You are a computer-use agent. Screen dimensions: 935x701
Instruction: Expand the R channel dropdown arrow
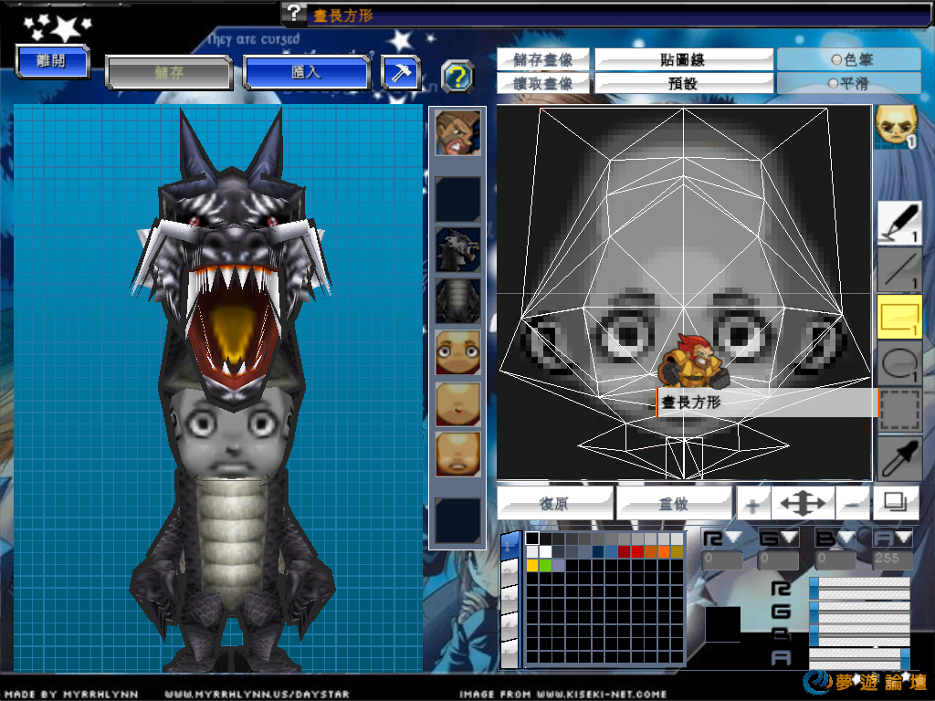[x=733, y=538]
